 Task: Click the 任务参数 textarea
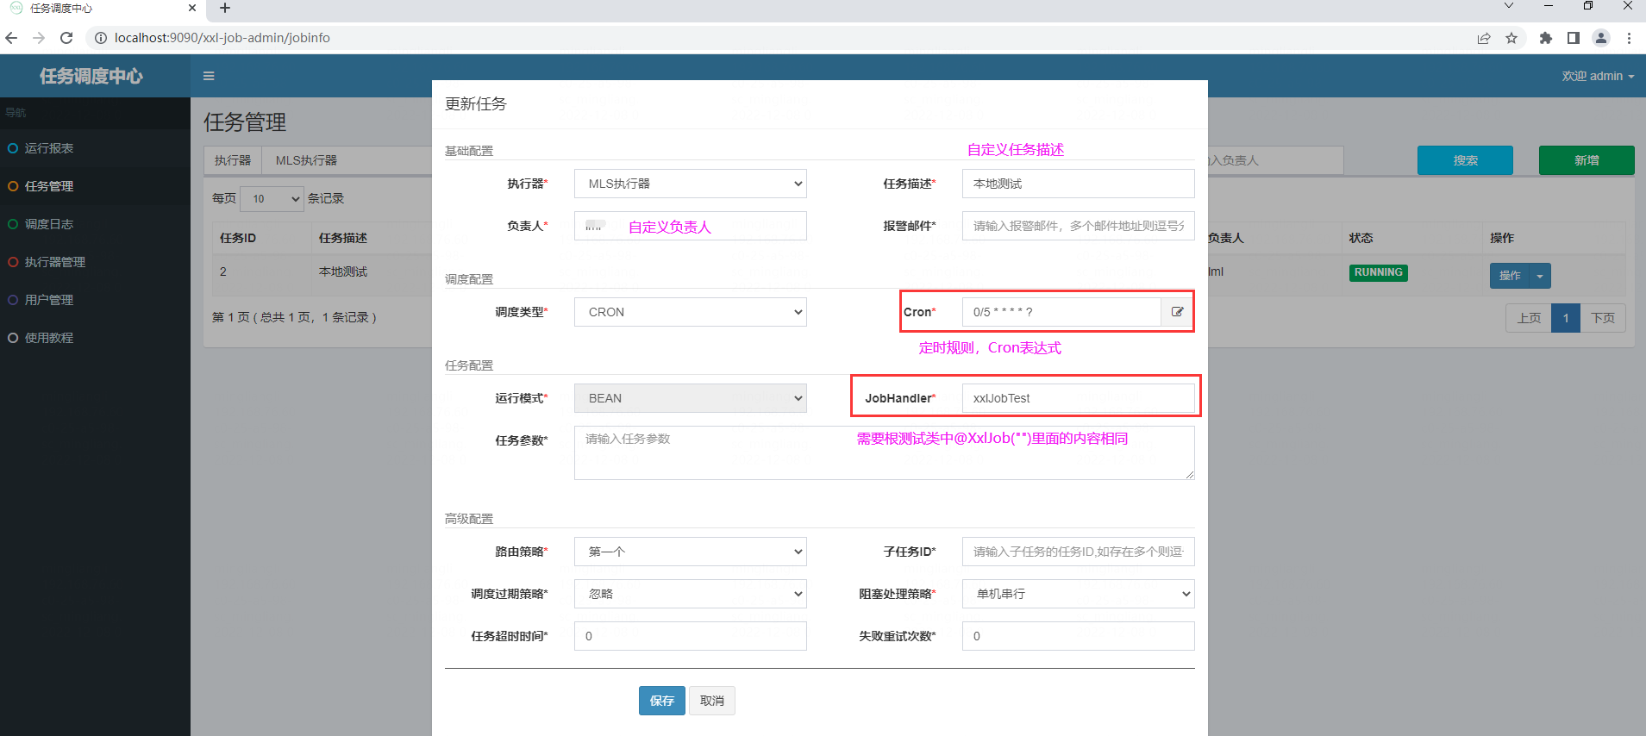[x=885, y=452]
